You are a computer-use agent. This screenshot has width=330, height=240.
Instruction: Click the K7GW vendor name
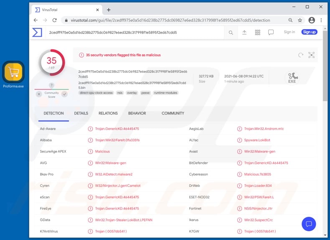[194, 231]
